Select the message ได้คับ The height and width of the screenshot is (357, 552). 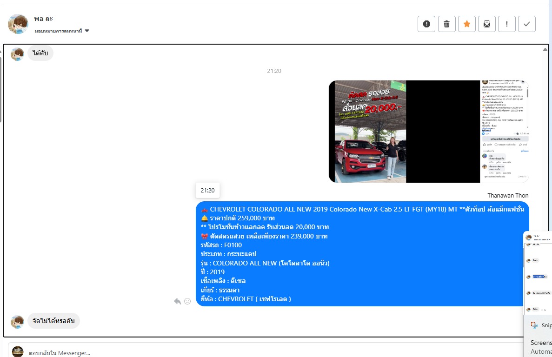pyautogui.click(x=40, y=53)
